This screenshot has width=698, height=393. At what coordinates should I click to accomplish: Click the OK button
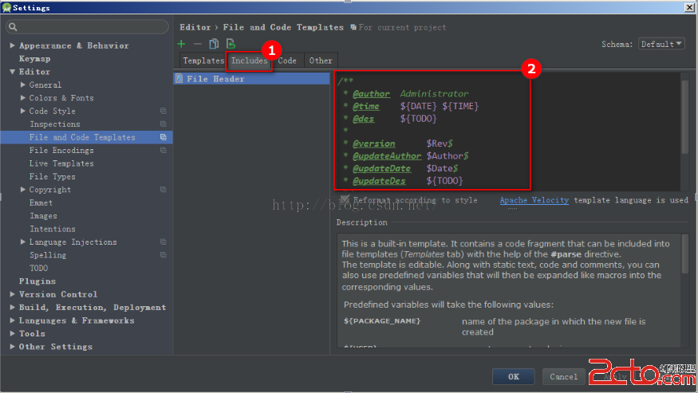click(x=513, y=376)
